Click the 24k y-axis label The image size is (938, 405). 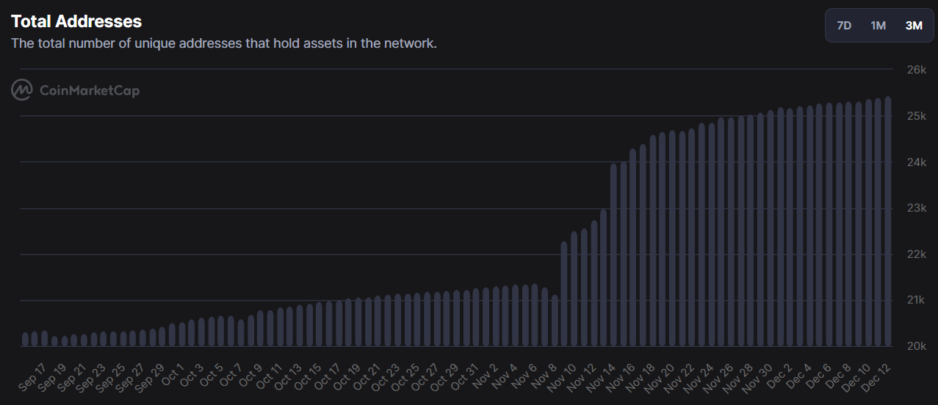click(916, 162)
